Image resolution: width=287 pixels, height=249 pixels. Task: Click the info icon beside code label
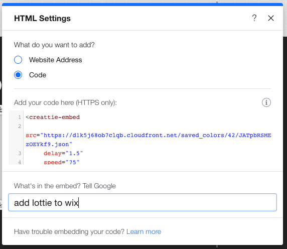(266, 102)
